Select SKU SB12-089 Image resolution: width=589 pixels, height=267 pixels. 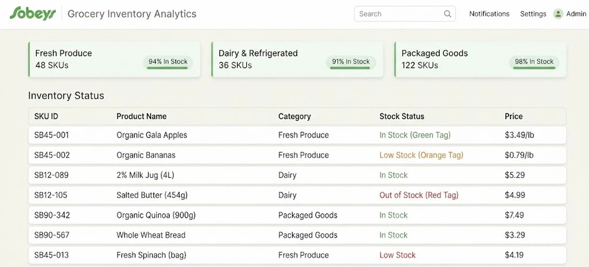coord(52,175)
